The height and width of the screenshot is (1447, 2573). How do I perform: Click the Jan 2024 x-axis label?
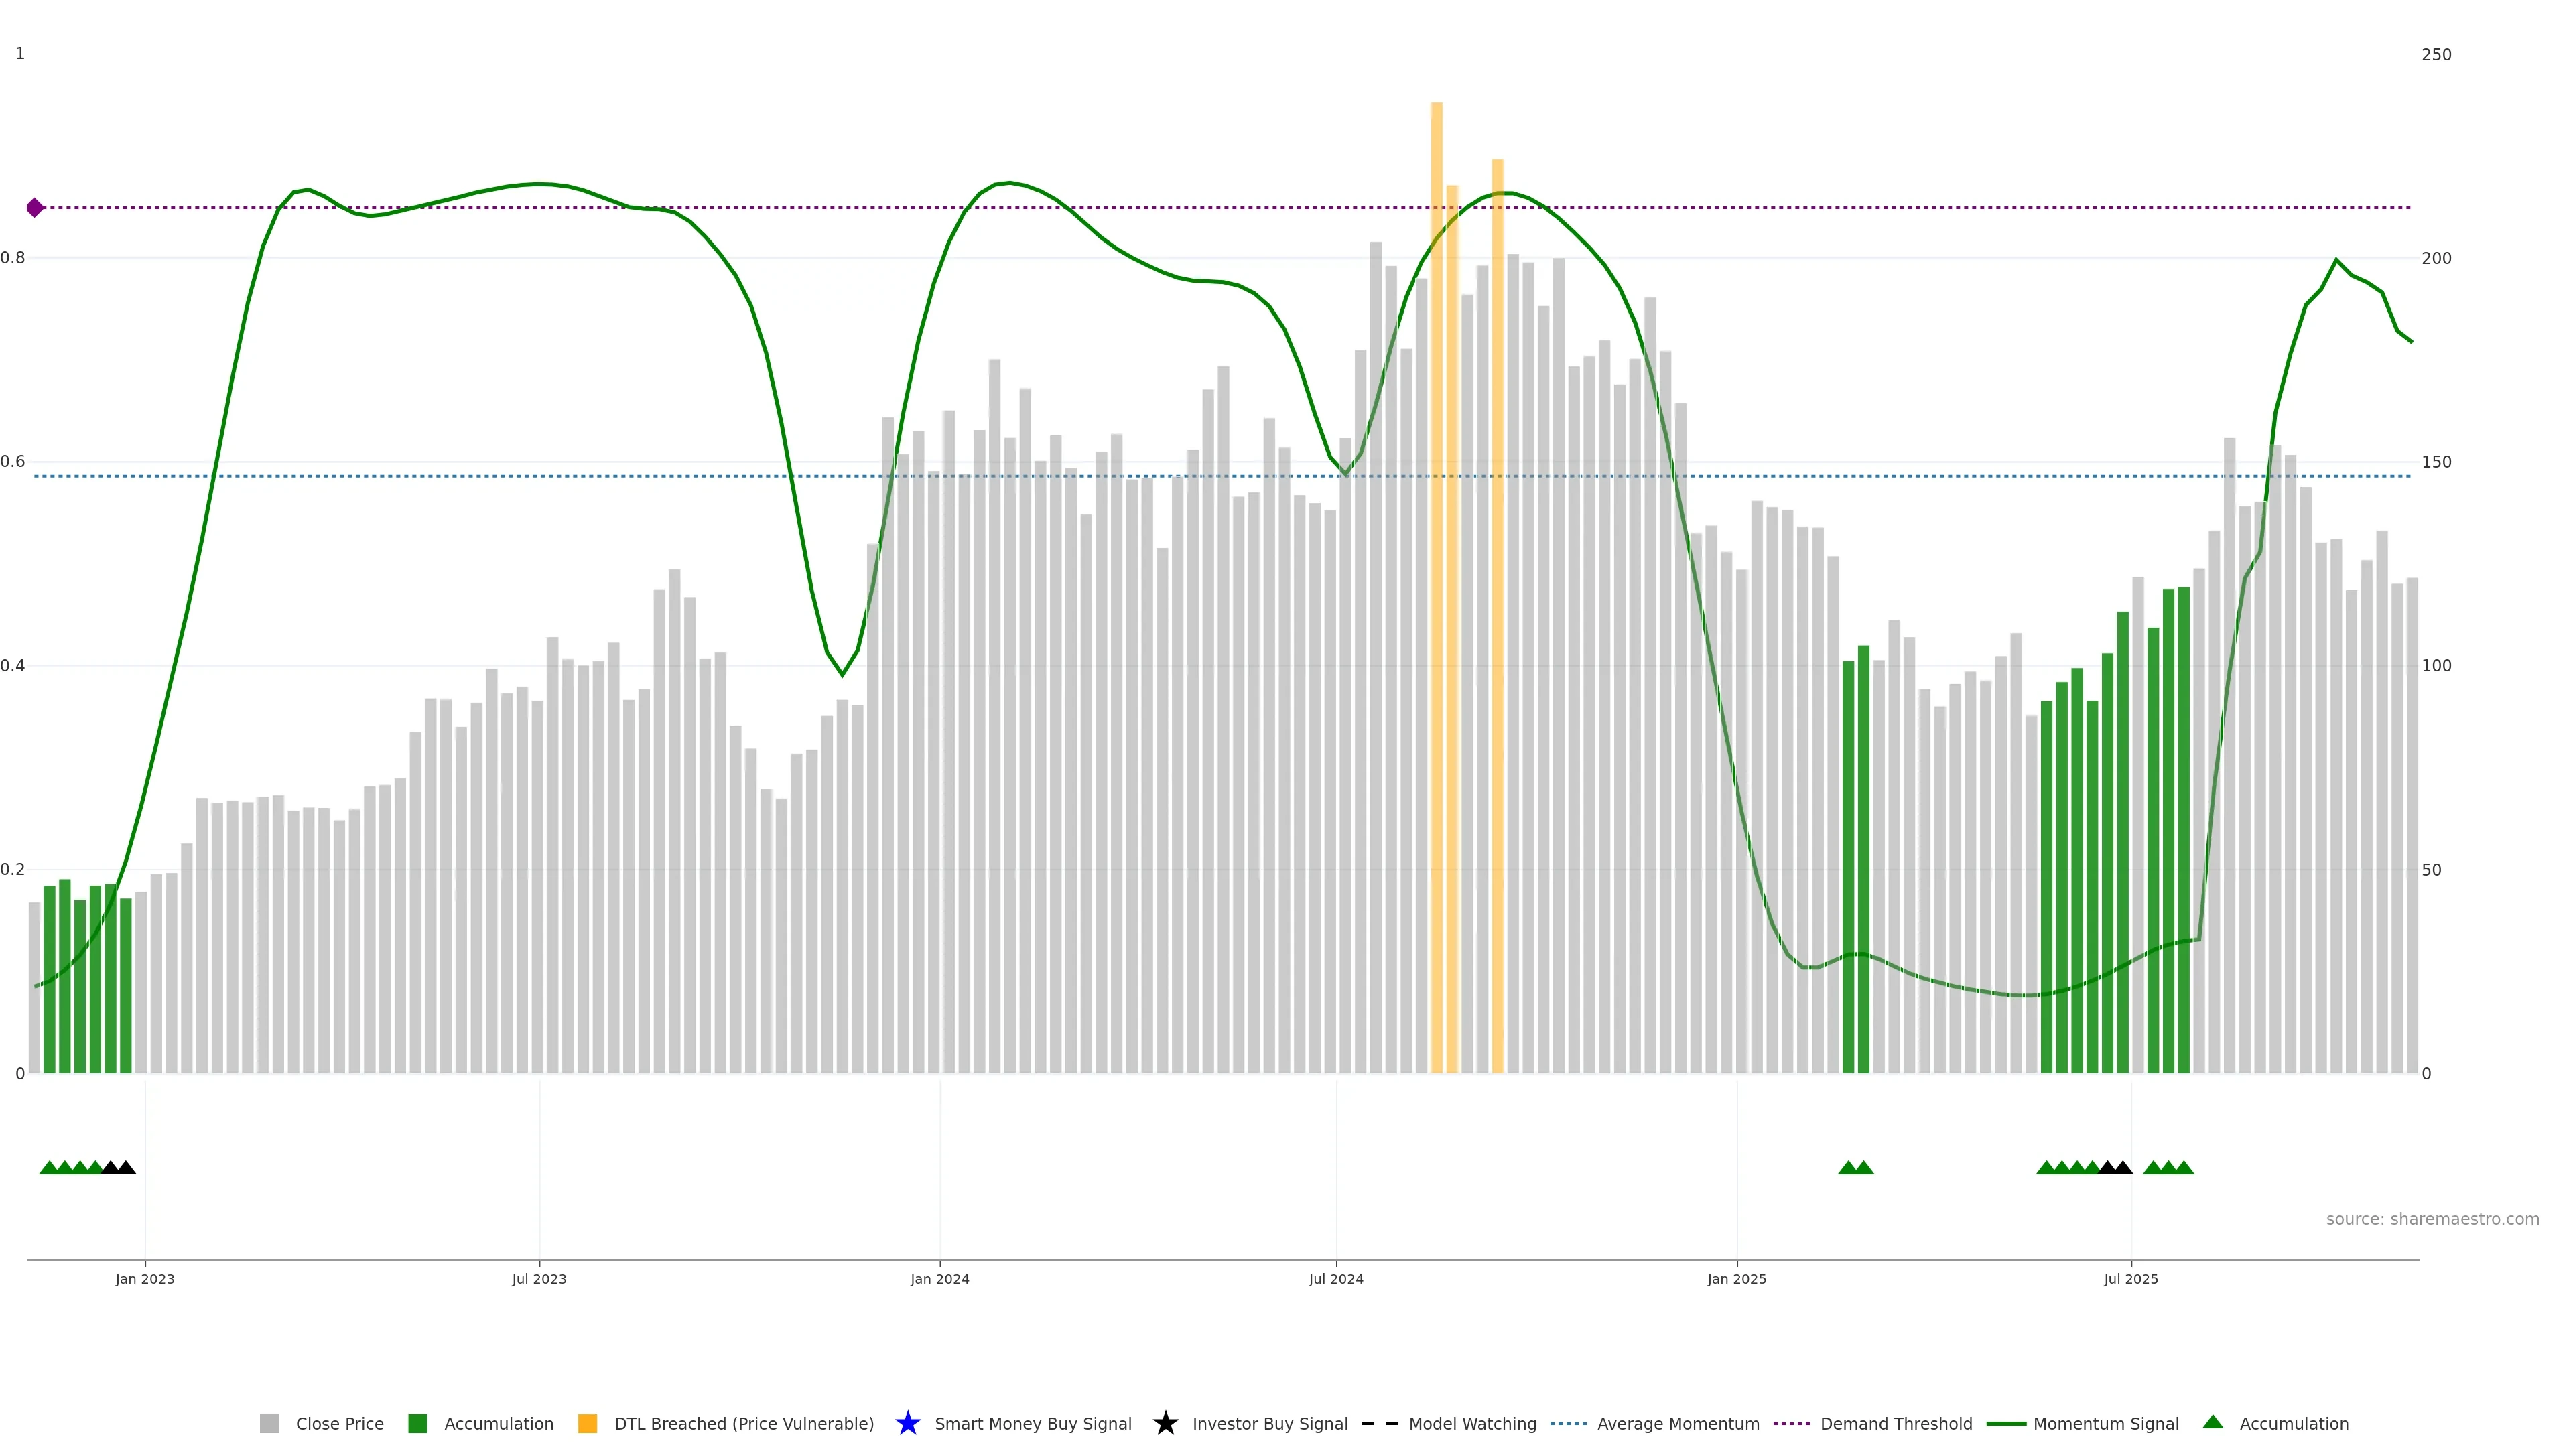[x=939, y=1278]
